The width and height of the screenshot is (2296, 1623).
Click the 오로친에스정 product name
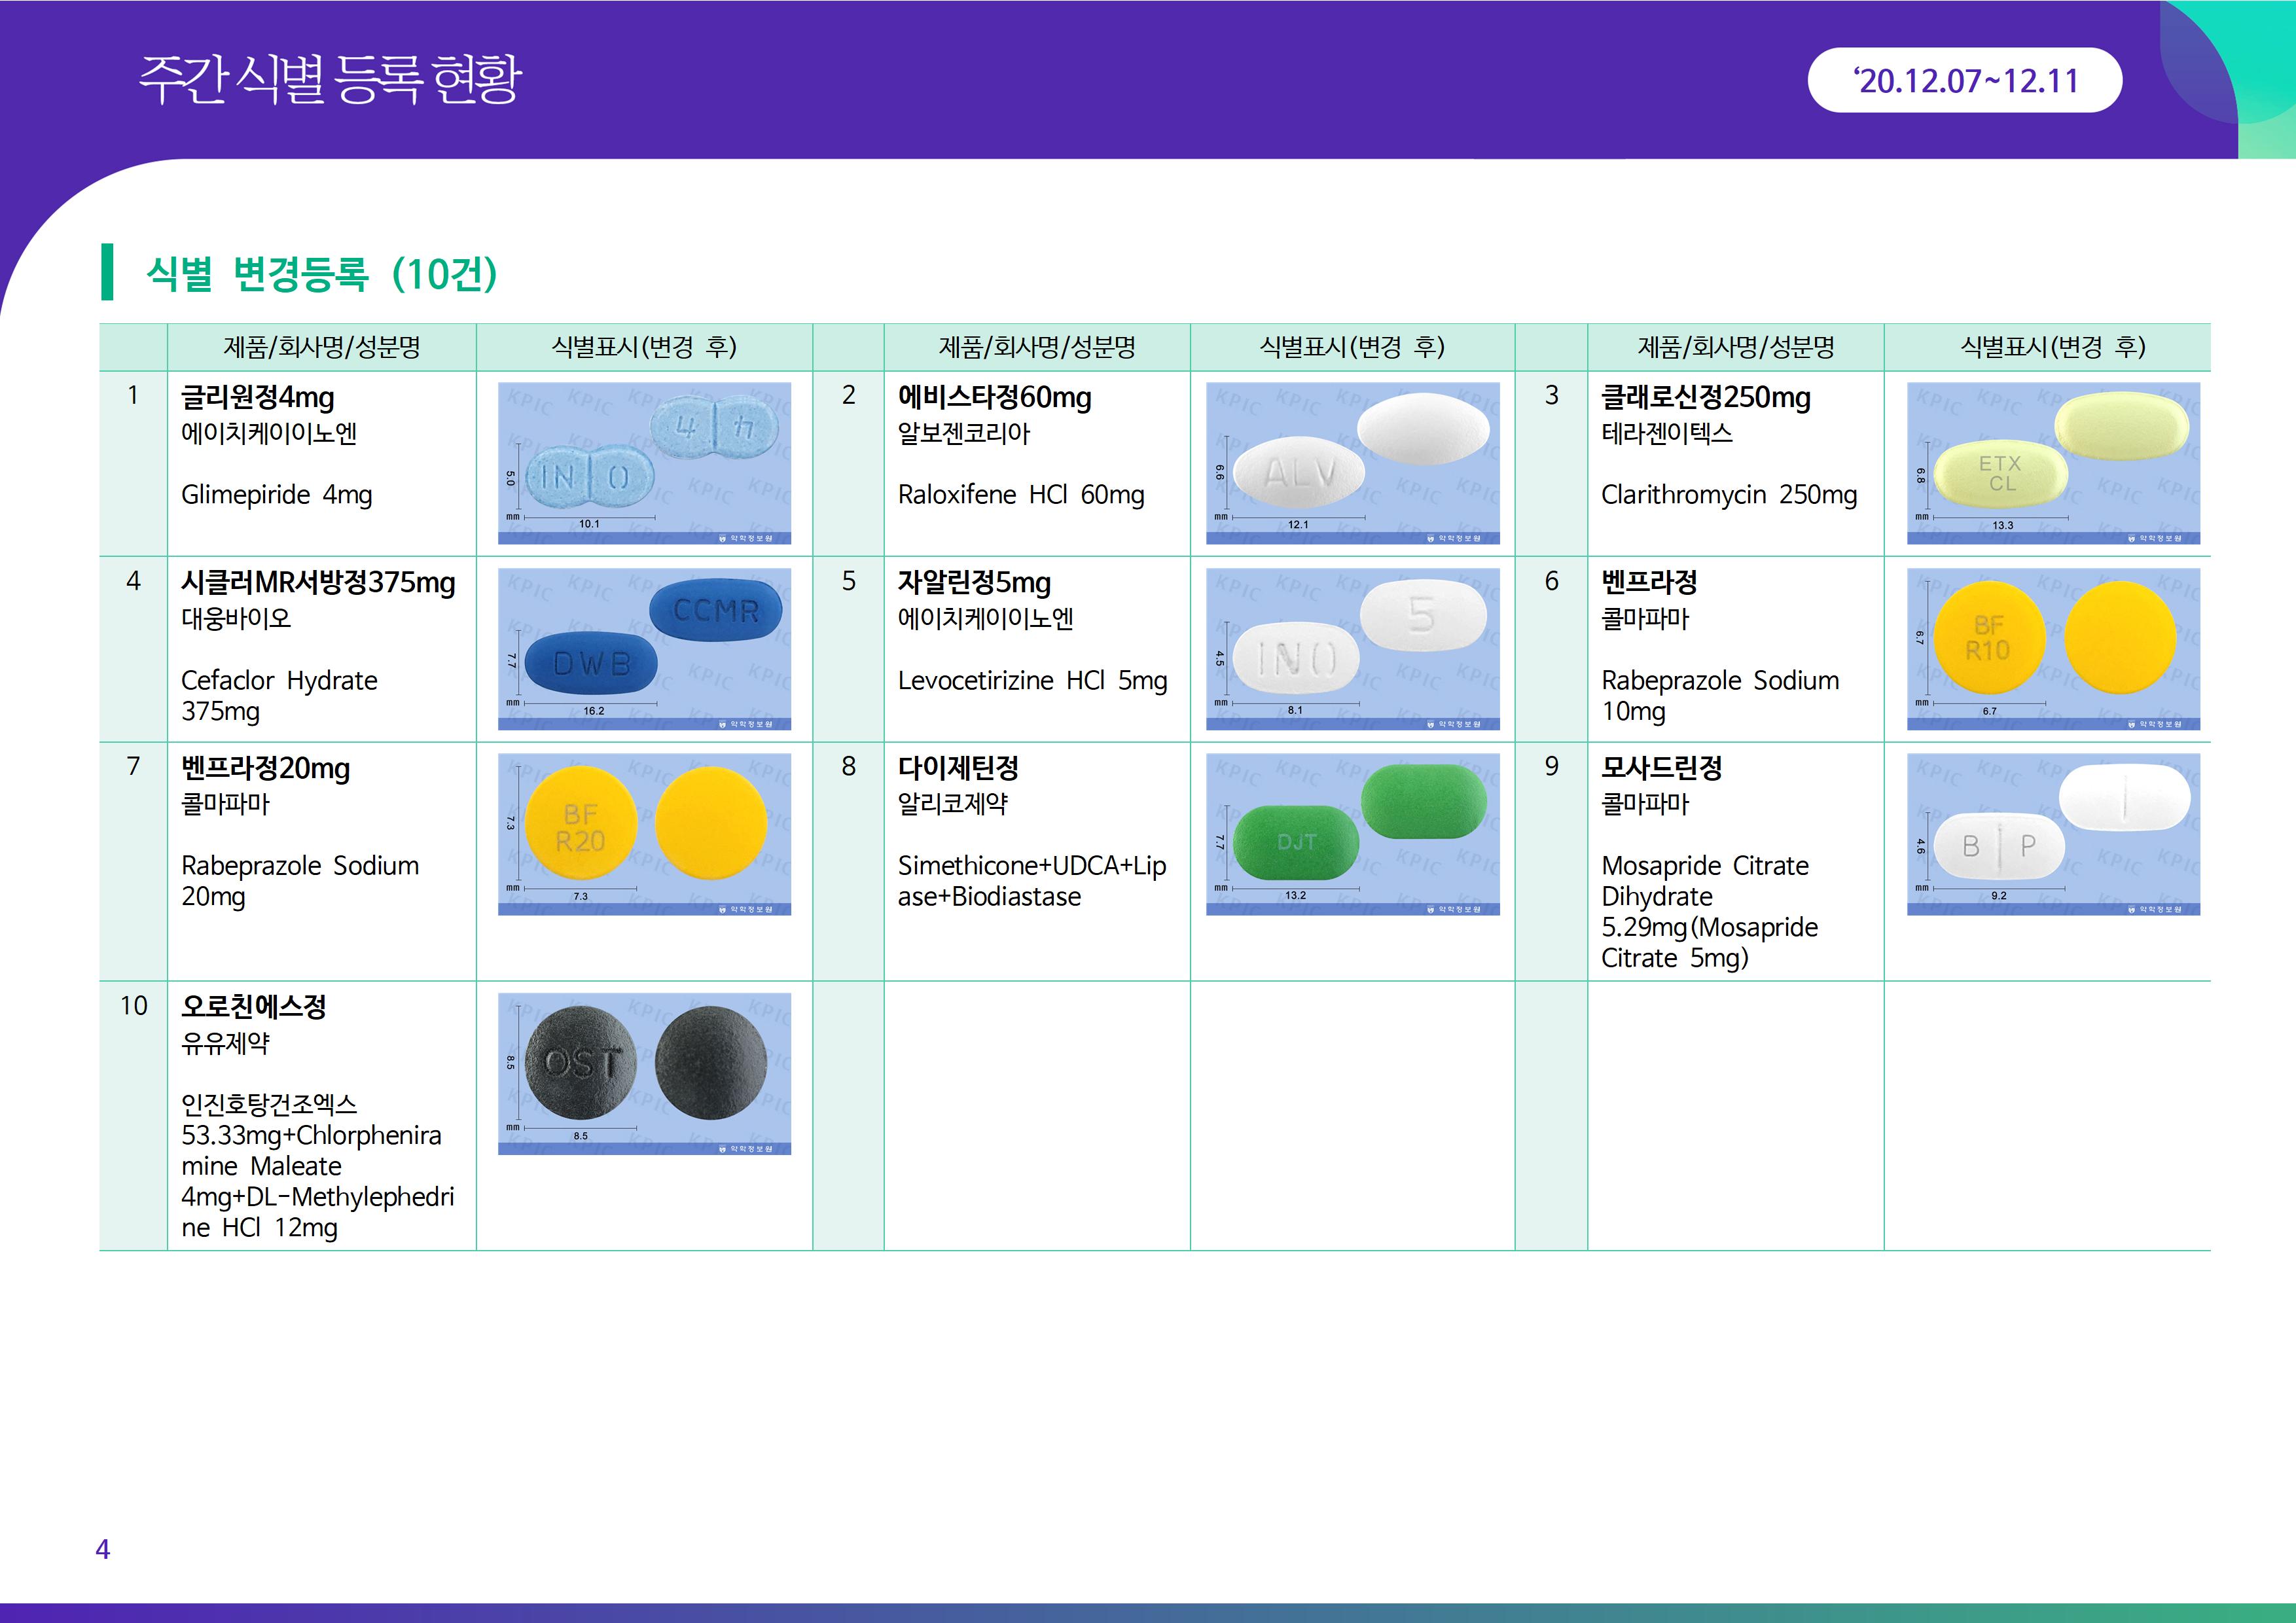254,1006
